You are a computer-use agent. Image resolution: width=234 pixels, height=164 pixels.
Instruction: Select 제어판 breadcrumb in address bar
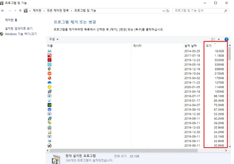pyautogui.click(x=37, y=10)
